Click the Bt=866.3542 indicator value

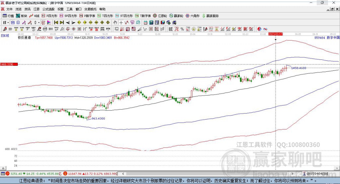pyautogui.click(x=122, y=38)
